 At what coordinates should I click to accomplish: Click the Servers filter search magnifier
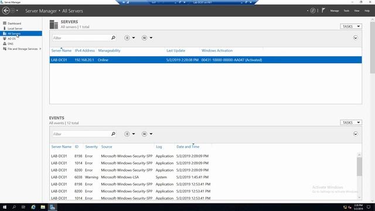pos(113,38)
